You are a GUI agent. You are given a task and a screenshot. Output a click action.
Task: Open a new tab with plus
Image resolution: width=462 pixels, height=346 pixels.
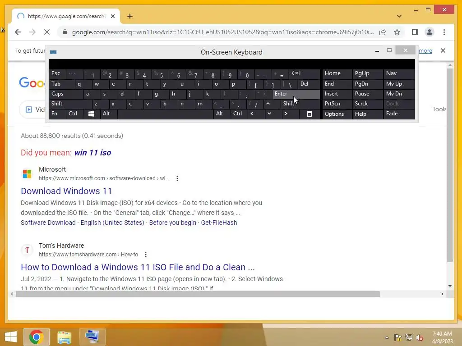point(130,16)
